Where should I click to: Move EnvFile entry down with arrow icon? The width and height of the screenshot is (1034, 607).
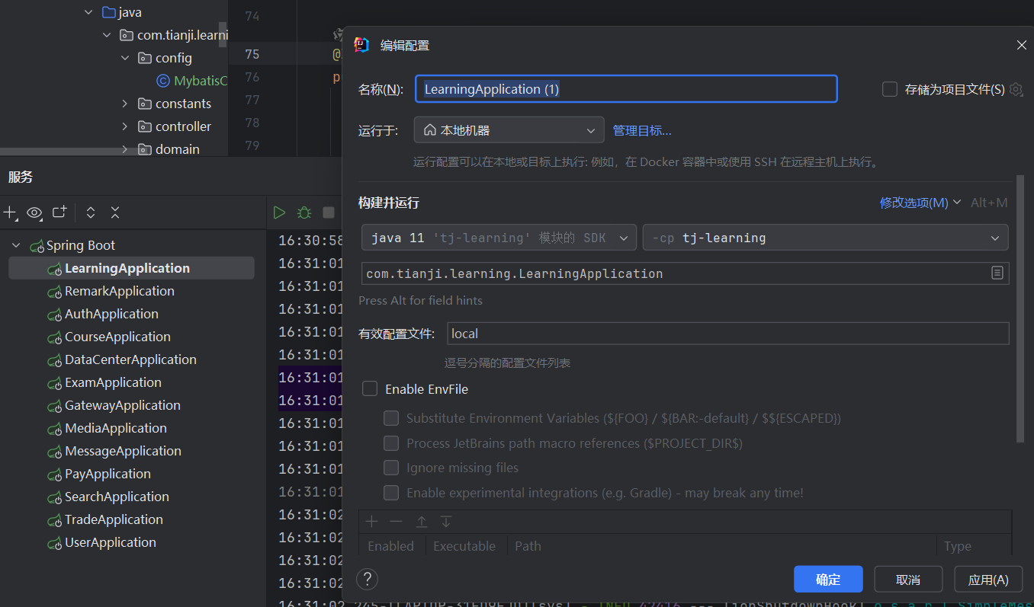pyautogui.click(x=446, y=522)
